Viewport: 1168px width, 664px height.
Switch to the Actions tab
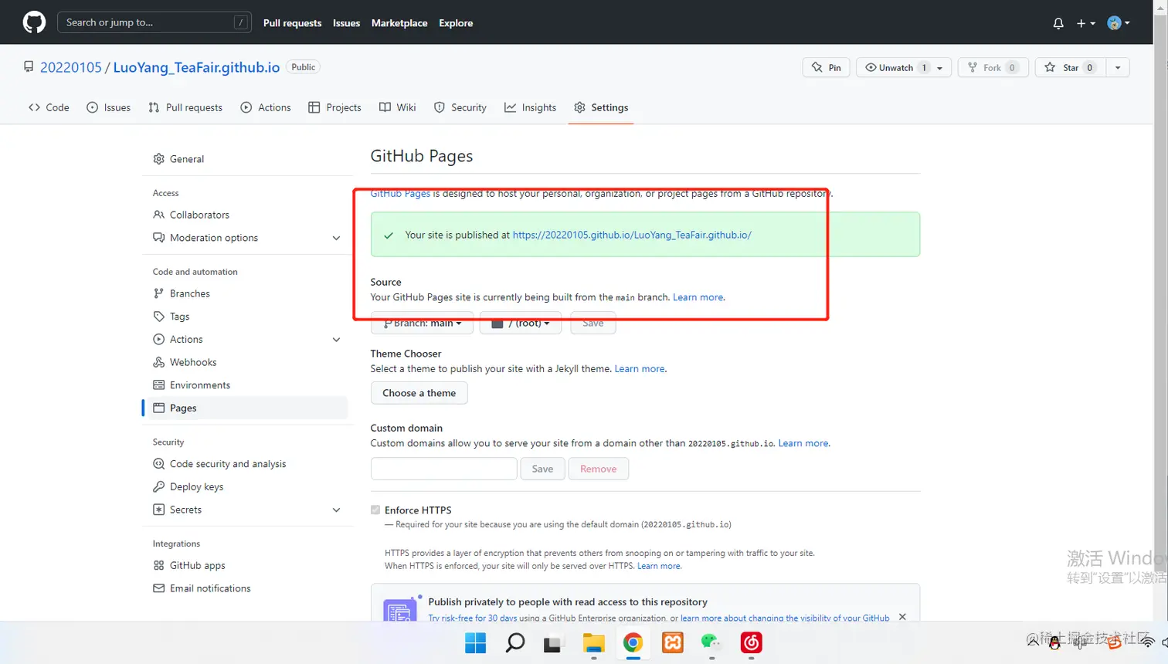tap(266, 107)
